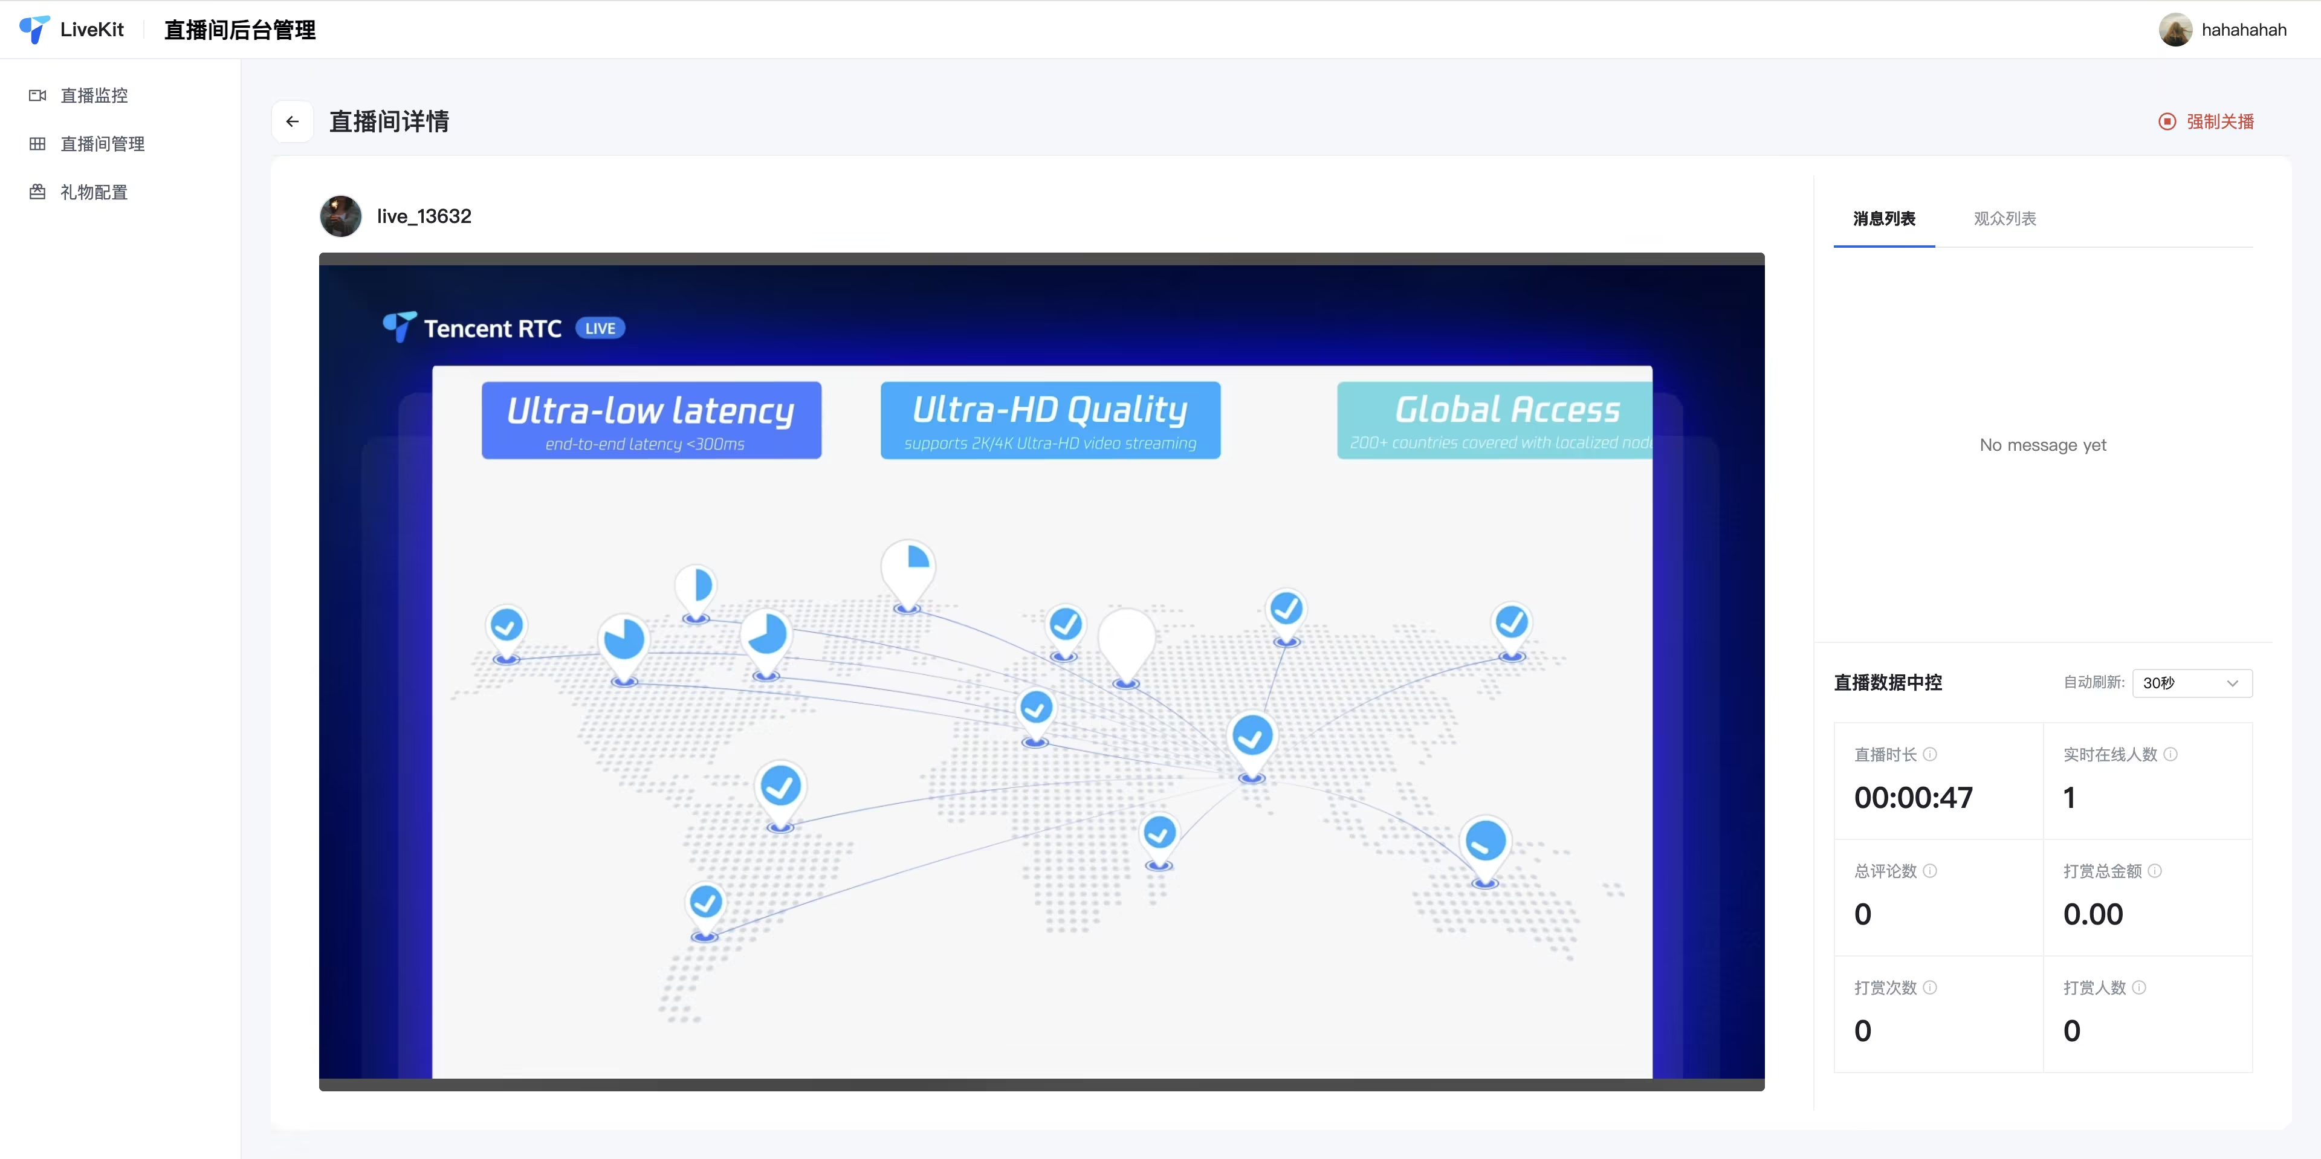2321x1159 pixels.
Task: Open 直播监控 in the sidebar
Action: [x=94, y=95]
